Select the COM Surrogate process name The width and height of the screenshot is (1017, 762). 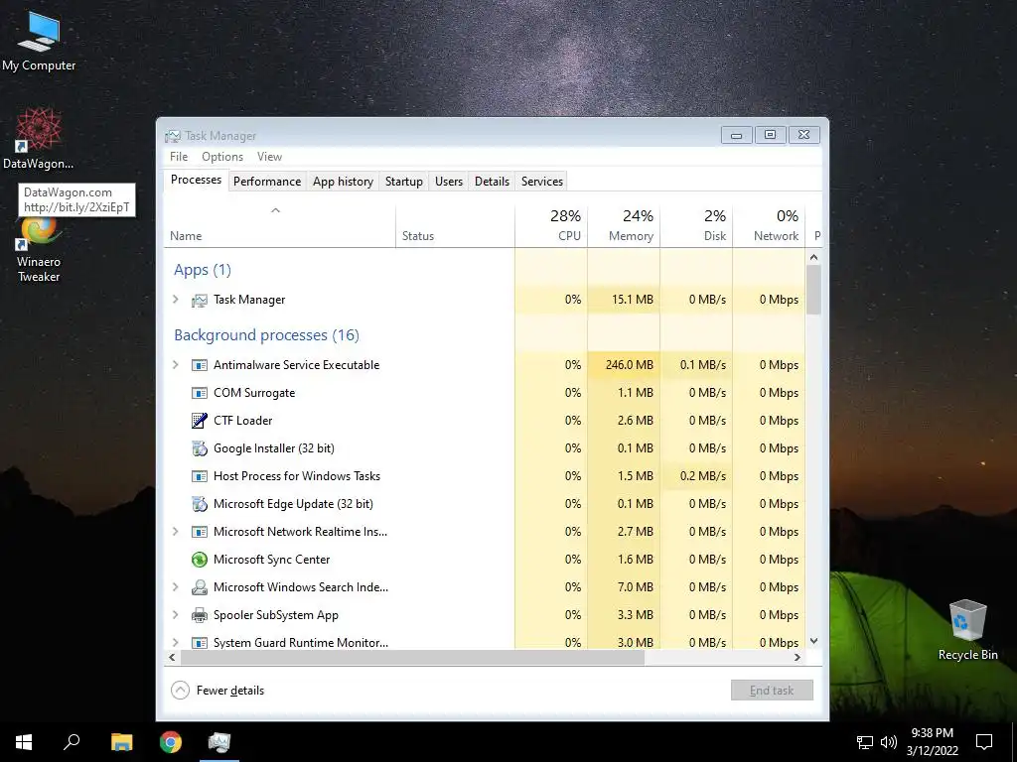pos(254,393)
